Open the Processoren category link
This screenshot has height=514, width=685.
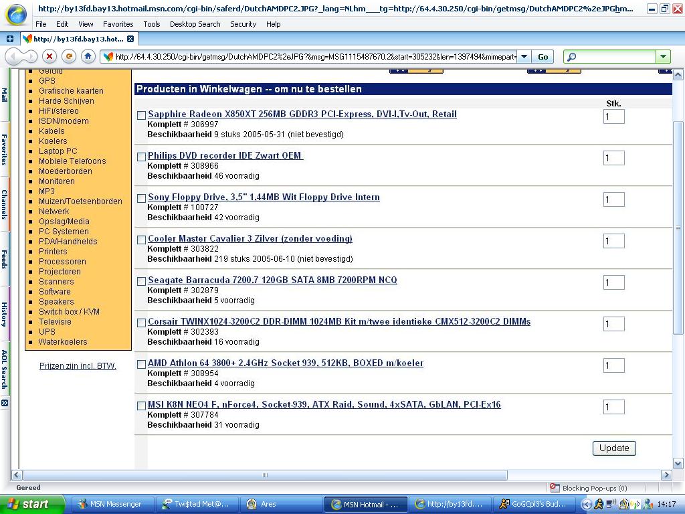click(x=62, y=262)
